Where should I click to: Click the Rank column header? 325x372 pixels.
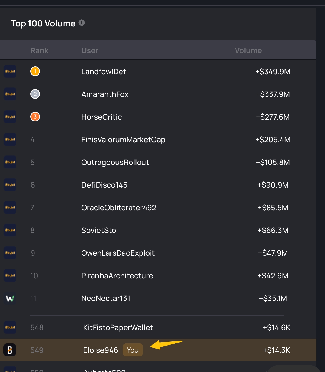pos(39,50)
